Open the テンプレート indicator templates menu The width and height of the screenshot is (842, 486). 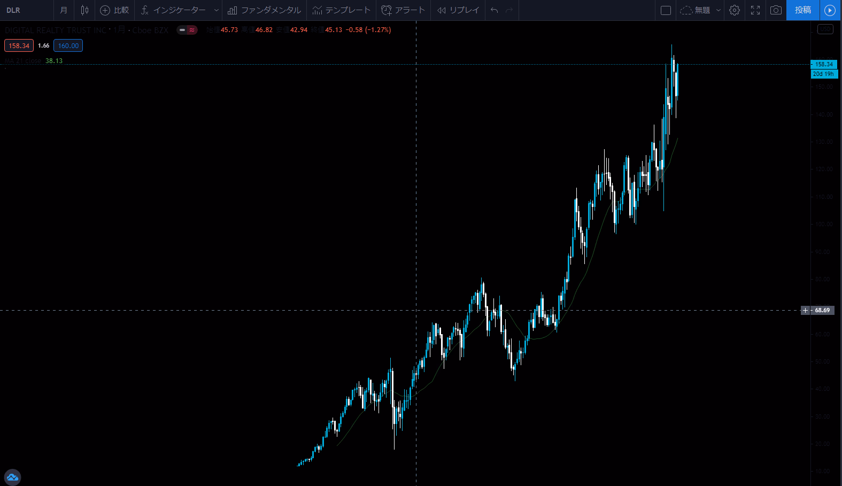coord(341,10)
